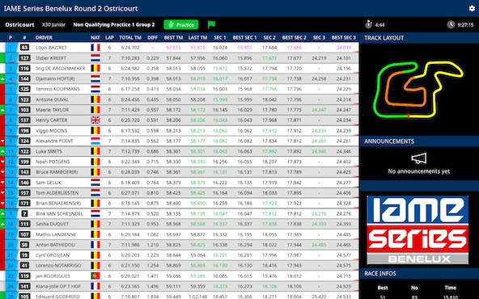Image resolution: width=479 pixels, height=299 pixels.
Task: Click kart number badge 7 for Bink VAN SCHEIJNDEL
Action: tap(24, 213)
